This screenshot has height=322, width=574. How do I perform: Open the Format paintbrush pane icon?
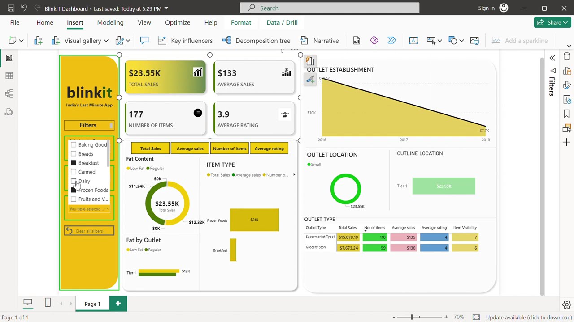pos(567,85)
